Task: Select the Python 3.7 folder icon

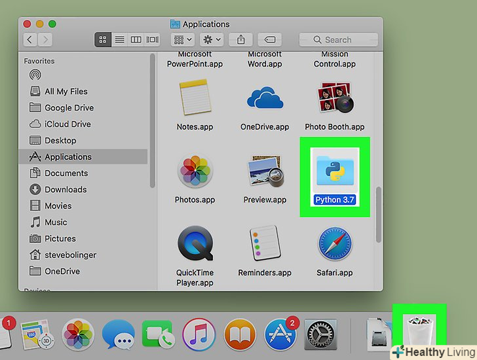Action: point(335,171)
